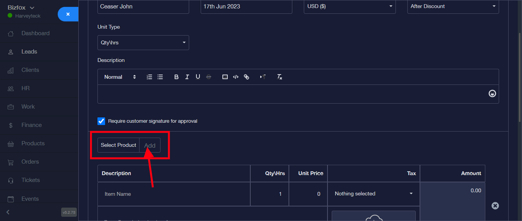
Task: Open the emoji picker in description
Action: (492, 94)
